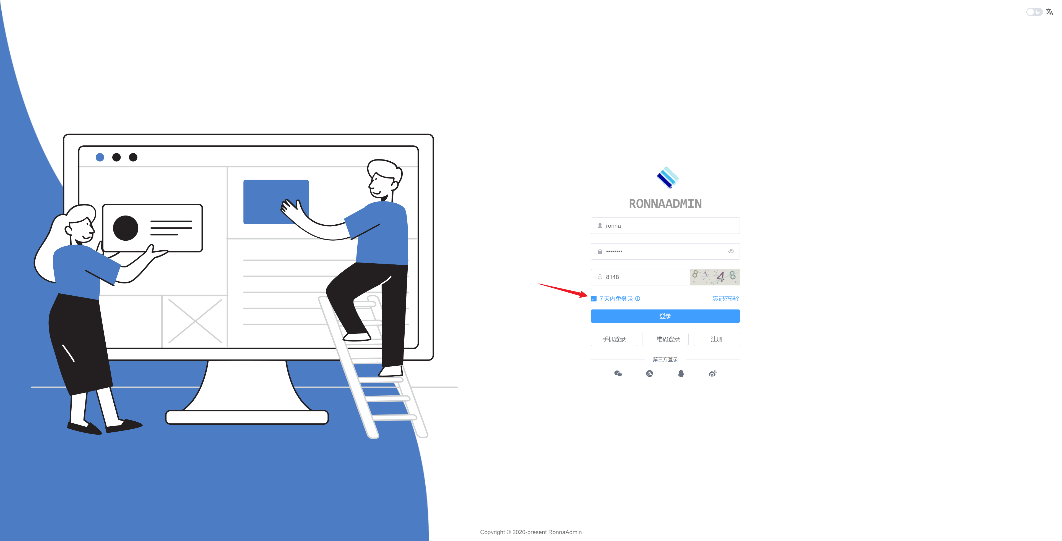This screenshot has height=541, width=1062.
Task: Focus the username field containing ronna
Action: [x=665, y=226]
